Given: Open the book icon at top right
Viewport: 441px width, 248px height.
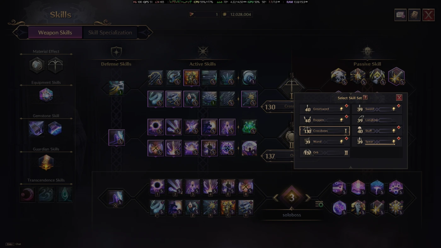Looking at the screenshot, I should click(x=414, y=15).
